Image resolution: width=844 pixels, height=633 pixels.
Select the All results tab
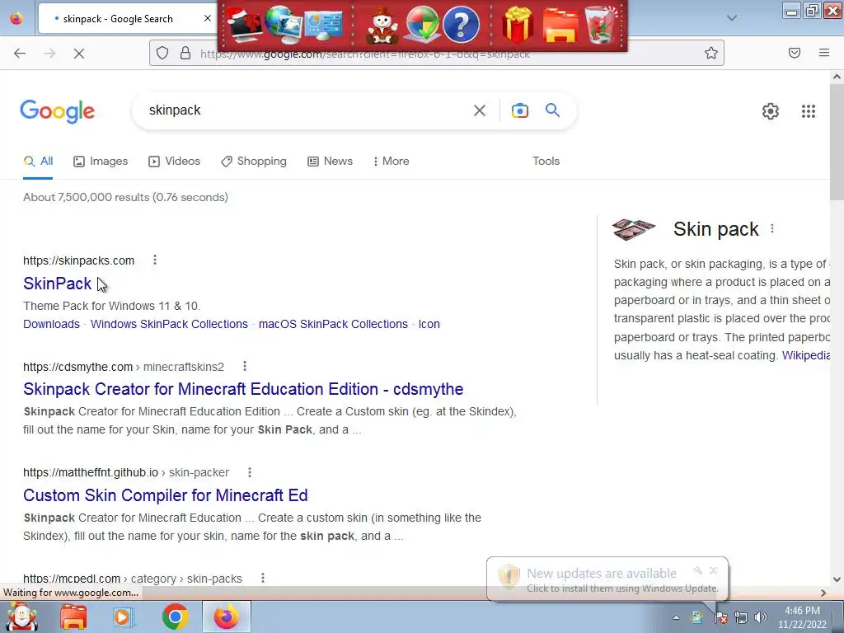tap(38, 161)
